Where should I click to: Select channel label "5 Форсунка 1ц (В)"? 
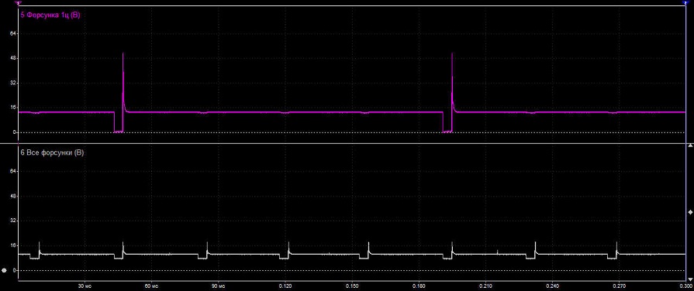(50, 15)
